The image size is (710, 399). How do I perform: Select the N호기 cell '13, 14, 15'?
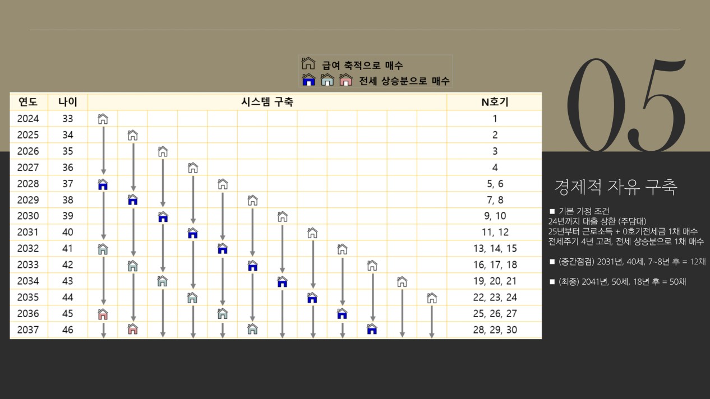click(x=495, y=249)
